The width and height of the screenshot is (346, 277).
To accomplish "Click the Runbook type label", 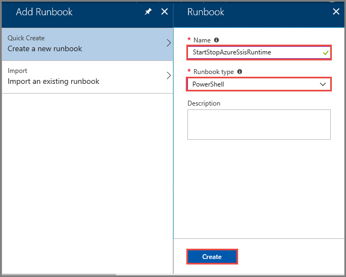I will point(214,71).
